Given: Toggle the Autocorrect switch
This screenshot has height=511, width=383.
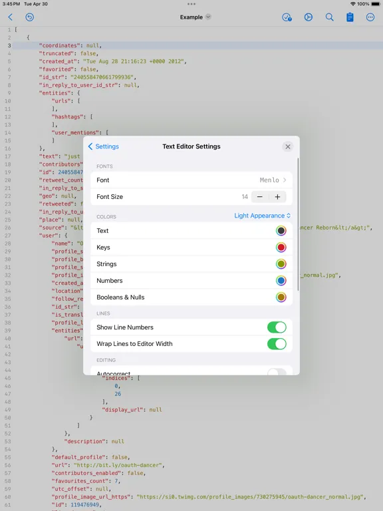Looking at the screenshot, I should click(277, 372).
